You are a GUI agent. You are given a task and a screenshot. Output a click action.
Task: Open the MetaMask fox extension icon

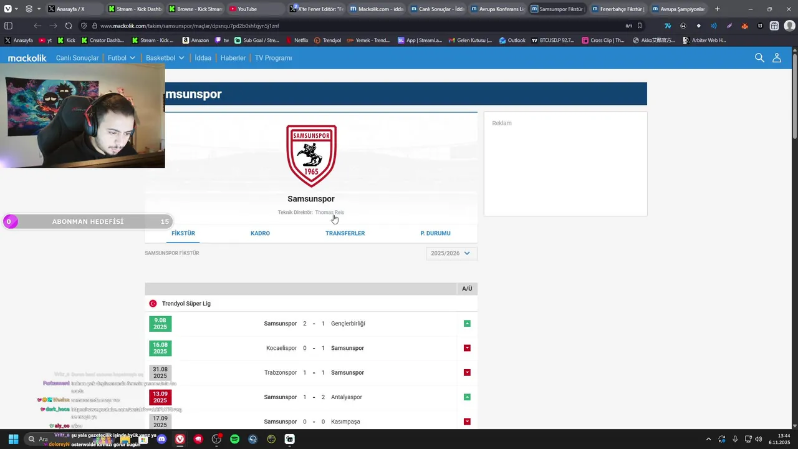744,26
